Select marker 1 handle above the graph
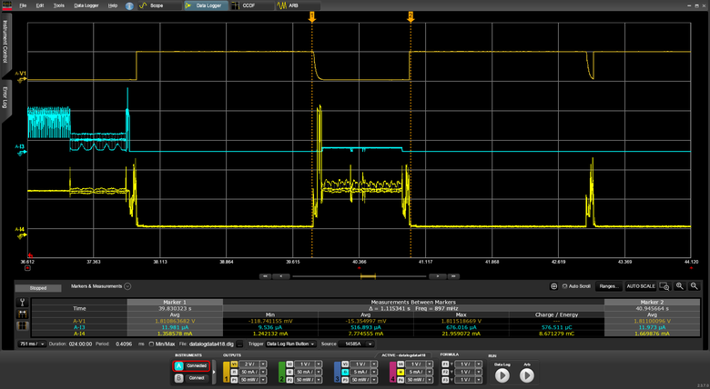 pyautogui.click(x=312, y=16)
